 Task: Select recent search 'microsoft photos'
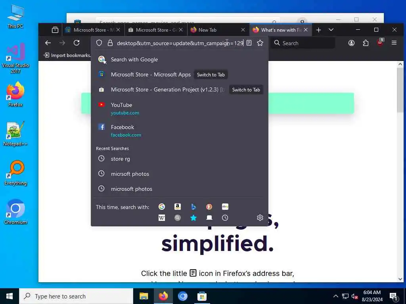[180, 189]
